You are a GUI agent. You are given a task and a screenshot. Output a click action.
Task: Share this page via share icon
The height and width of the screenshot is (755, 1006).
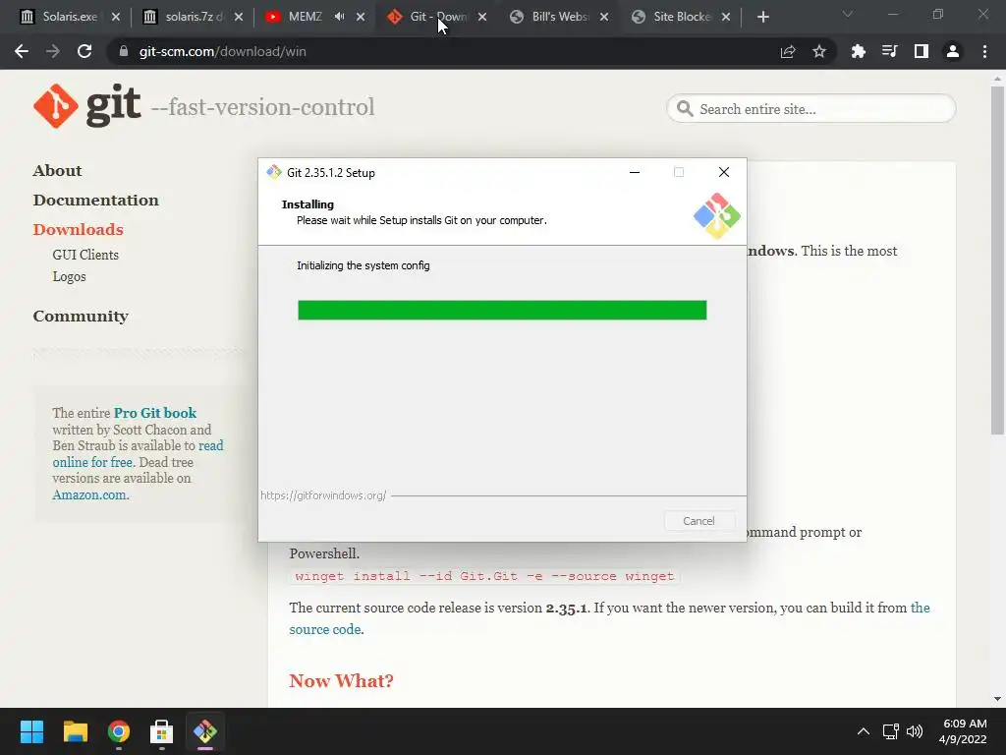pyautogui.click(x=788, y=51)
